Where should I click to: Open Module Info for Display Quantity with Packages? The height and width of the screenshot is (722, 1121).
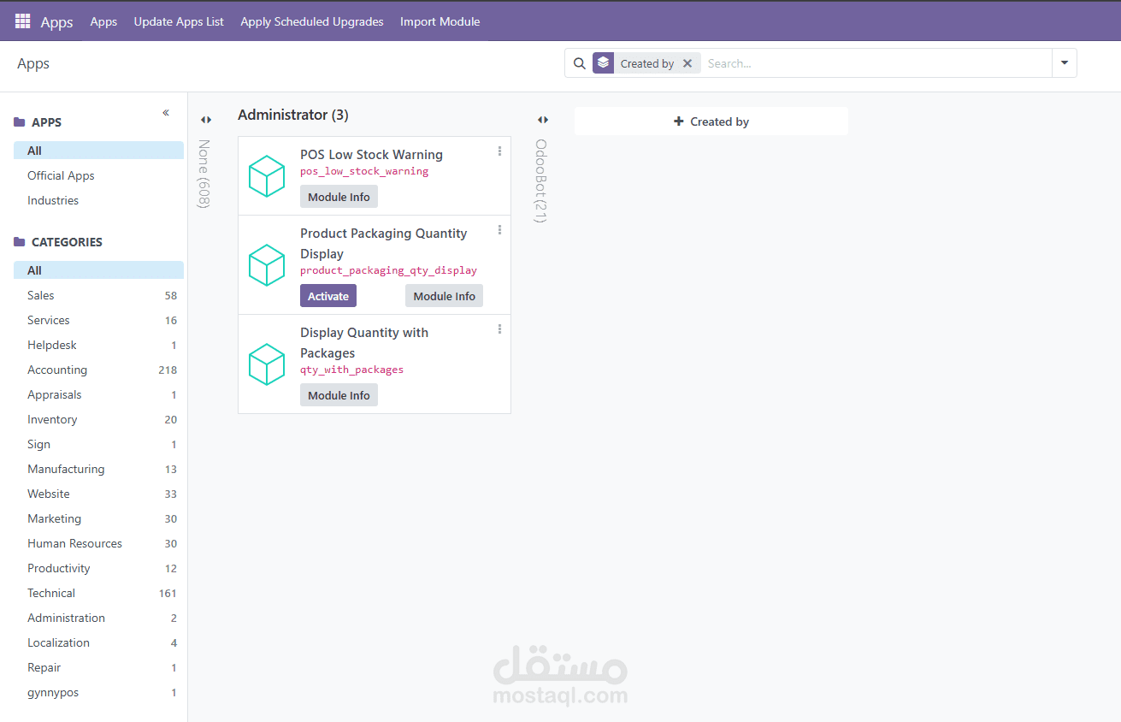tap(339, 395)
